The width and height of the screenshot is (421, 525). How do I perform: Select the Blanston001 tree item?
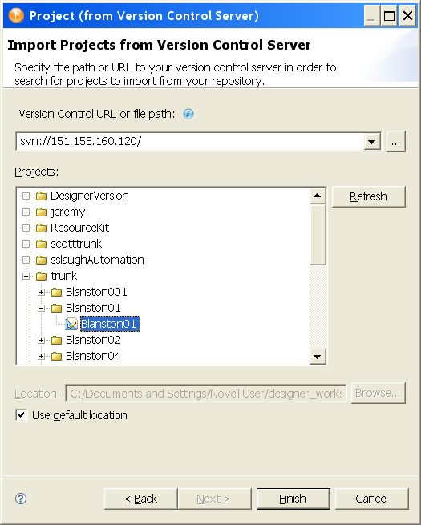96,292
